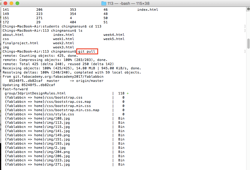The image size is (250, 170).
Task: Click the 'Compressing objects: 100% (283/283)' line
Action: tap(55, 60)
